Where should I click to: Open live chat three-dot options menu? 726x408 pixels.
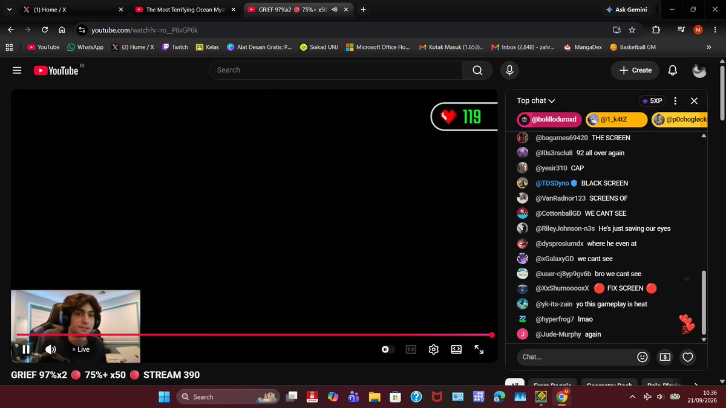pyautogui.click(x=675, y=101)
